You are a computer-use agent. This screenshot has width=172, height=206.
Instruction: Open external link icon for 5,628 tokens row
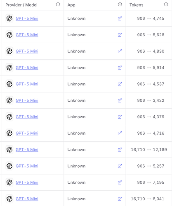(x=120, y=35)
